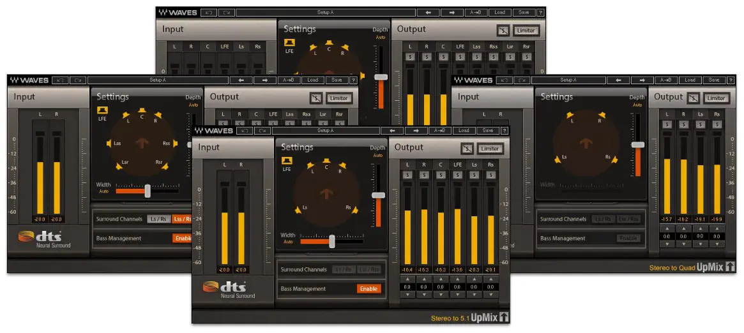The image size is (744, 333).
Task: Solo the Ls output in Stereo to Quad
Action: (x=701, y=124)
